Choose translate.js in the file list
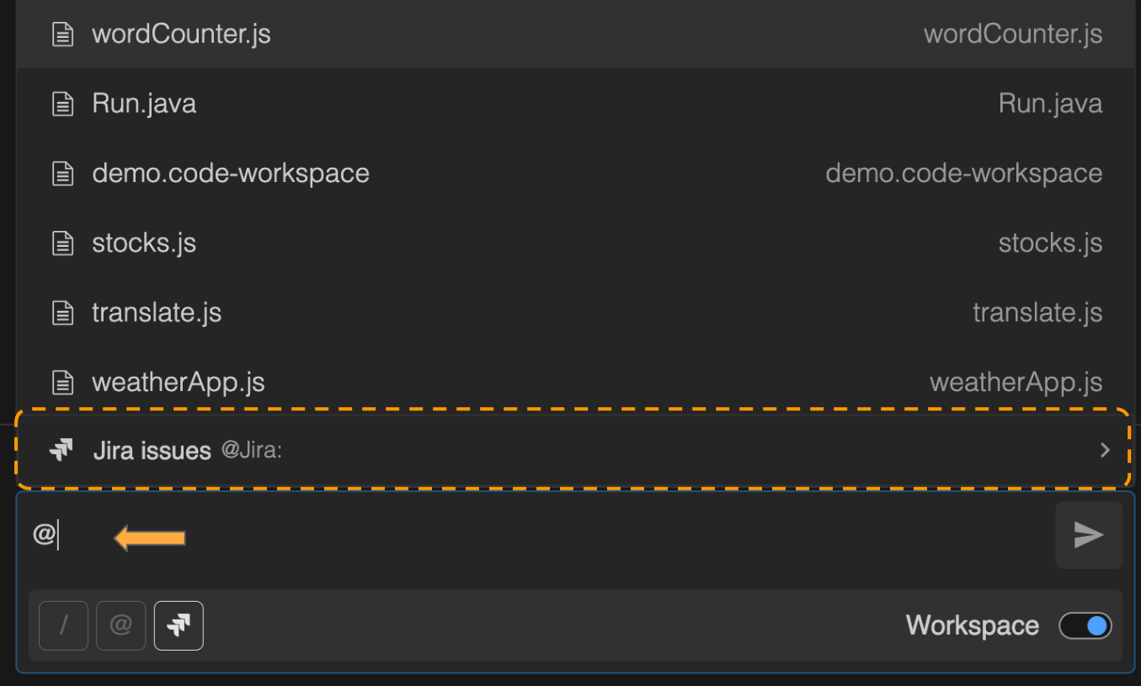Image resolution: width=1141 pixels, height=686 pixels. pos(157,313)
